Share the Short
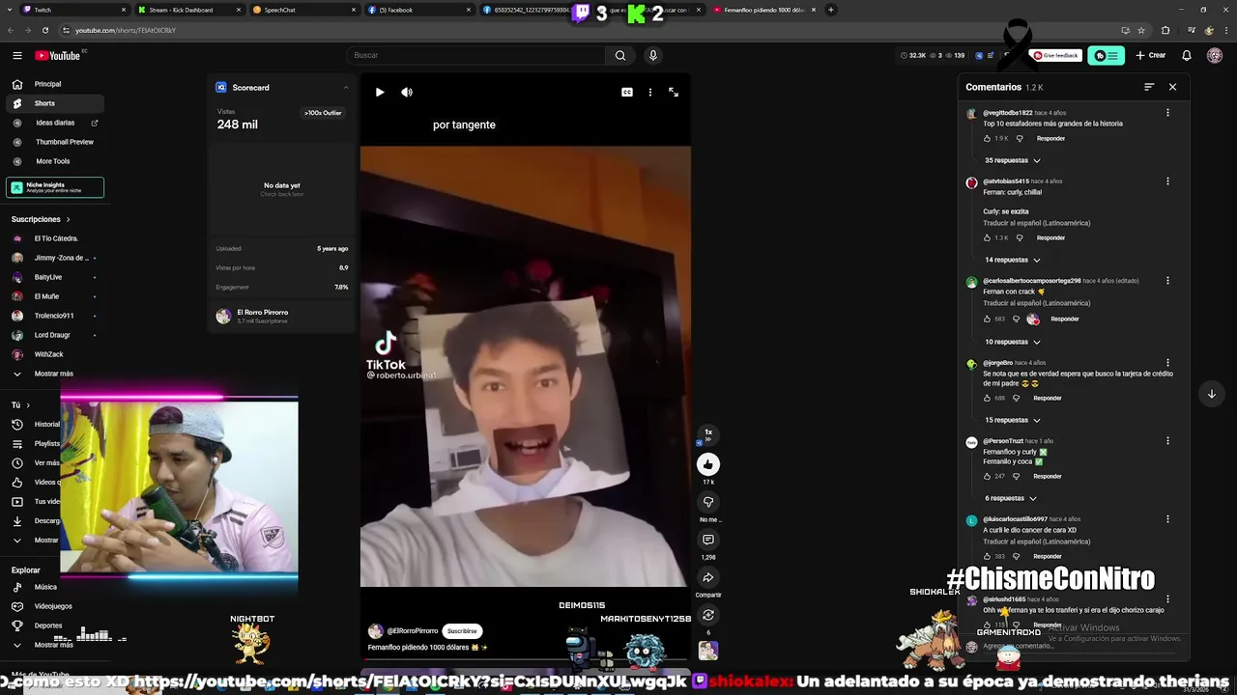1237x695 pixels. [708, 577]
